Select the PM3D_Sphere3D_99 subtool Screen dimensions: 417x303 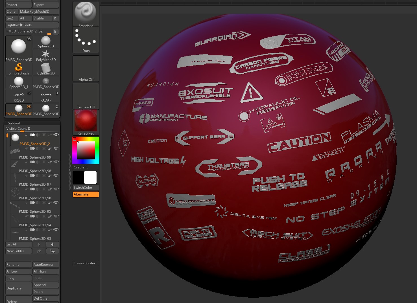pyautogui.click(x=35, y=153)
